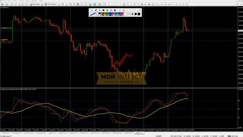Select straight line tool in drawing palette
The height and width of the screenshot is (137, 243).
(x=99, y=10)
